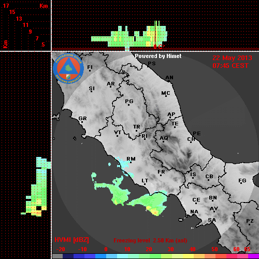The image size is (259, 259).
Task: Click the MC city label
Action: [x=166, y=93]
